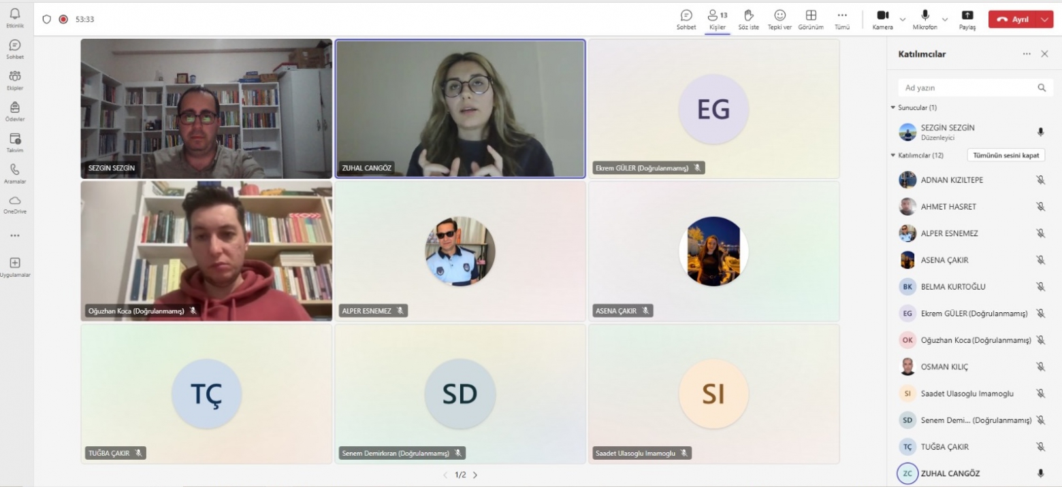1062x487 pixels.
Task: Click the participant search magnifier icon
Action: [x=1041, y=88]
